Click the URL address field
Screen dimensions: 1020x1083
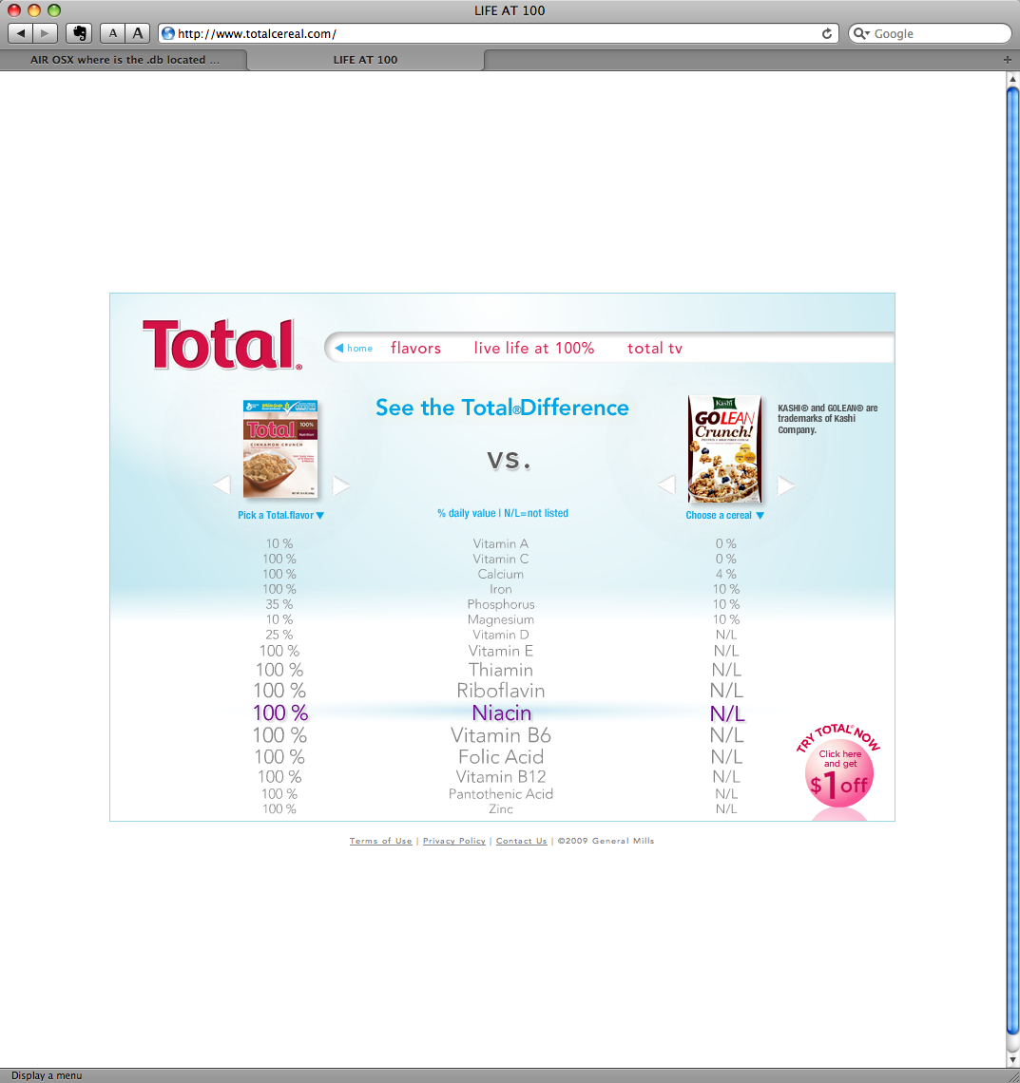[x=497, y=33]
